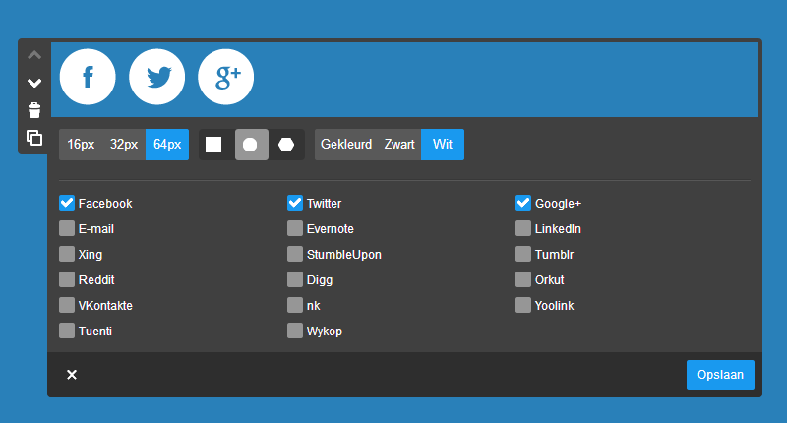Uncheck the Facebook checkbox
787x423 pixels.
[x=67, y=203]
